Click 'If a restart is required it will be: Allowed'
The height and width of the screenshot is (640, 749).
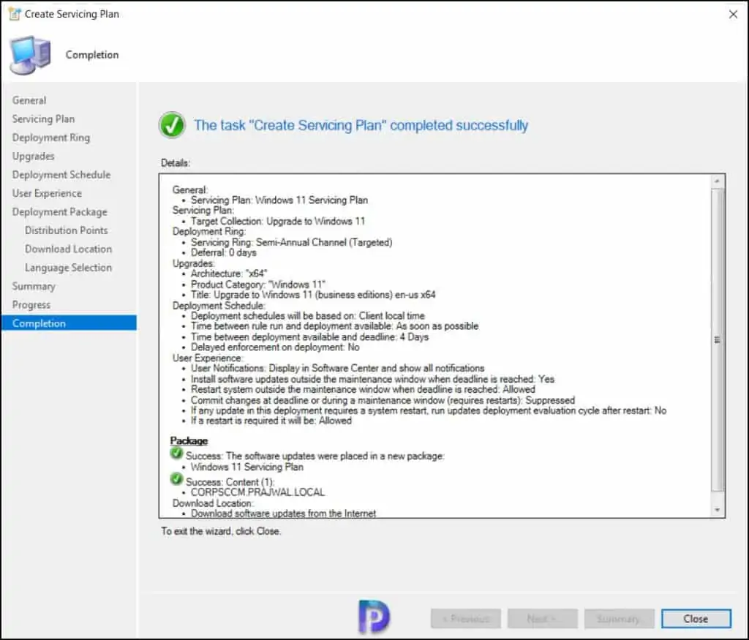[x=271, y=421]
